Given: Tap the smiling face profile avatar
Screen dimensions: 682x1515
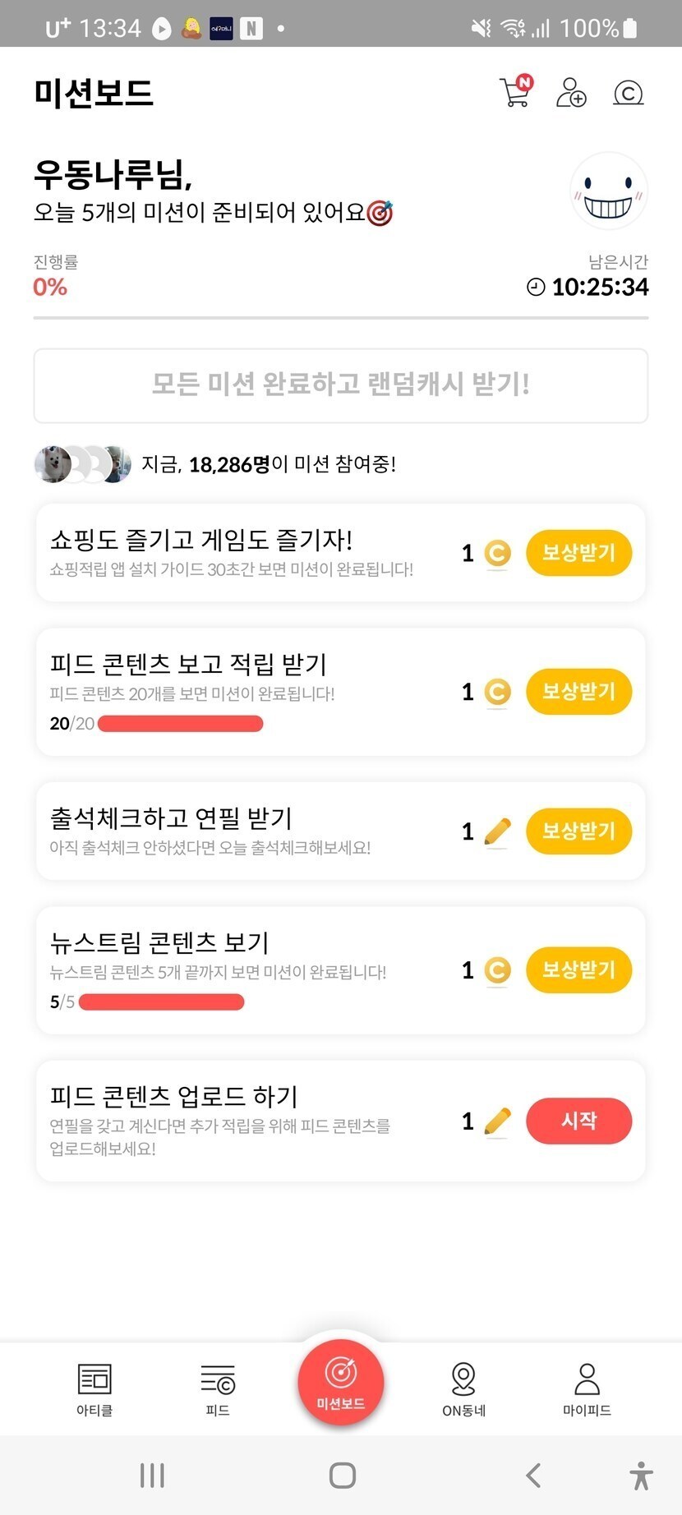Looking at the screenshot, I should click(608, 191).
